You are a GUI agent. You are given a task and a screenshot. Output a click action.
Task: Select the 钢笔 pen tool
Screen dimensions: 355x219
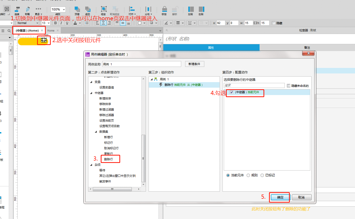(x=27, y=9)
